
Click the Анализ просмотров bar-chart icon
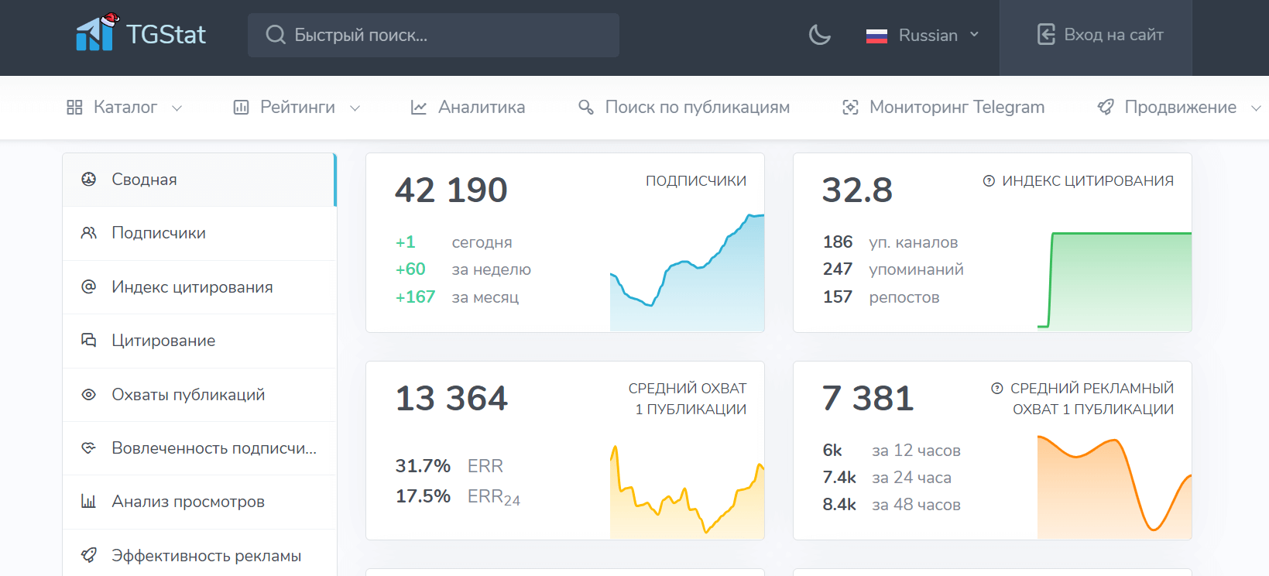point(89,502)
